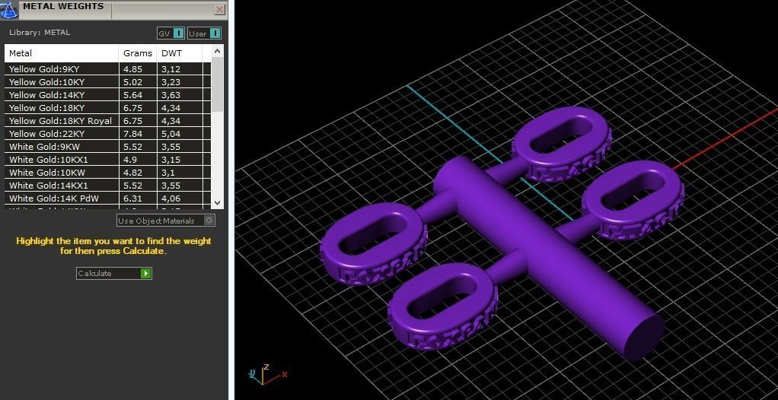Select the Yellow Gold:22KY row

click(107, 133)
